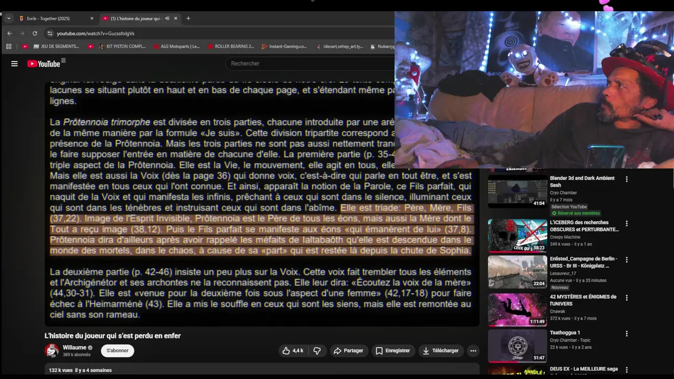Open 'Tsathoggua 1' video thumbnail
Screen dimensions: 674x379
[x=517, y=346]
